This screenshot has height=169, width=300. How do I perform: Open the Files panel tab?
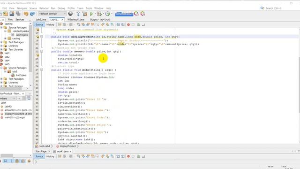[x=10, y=20]
